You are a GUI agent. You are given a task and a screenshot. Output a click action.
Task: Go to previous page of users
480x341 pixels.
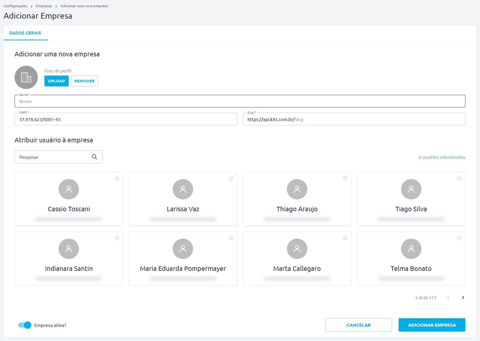(448, 298)
